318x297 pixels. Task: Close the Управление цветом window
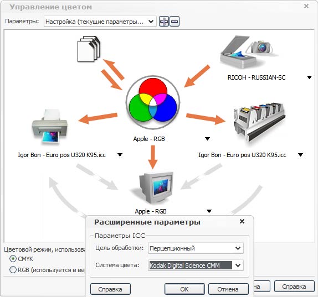306,6
